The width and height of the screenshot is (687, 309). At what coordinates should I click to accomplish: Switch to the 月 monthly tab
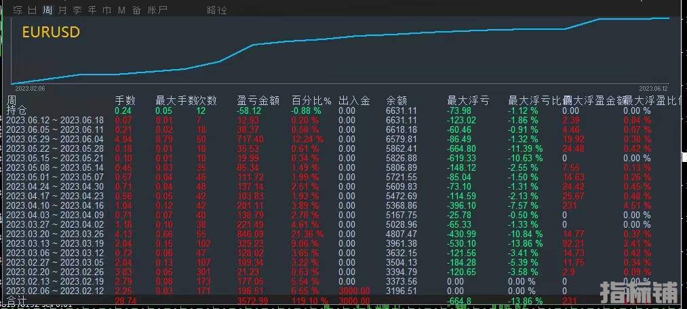pos(62,10)
